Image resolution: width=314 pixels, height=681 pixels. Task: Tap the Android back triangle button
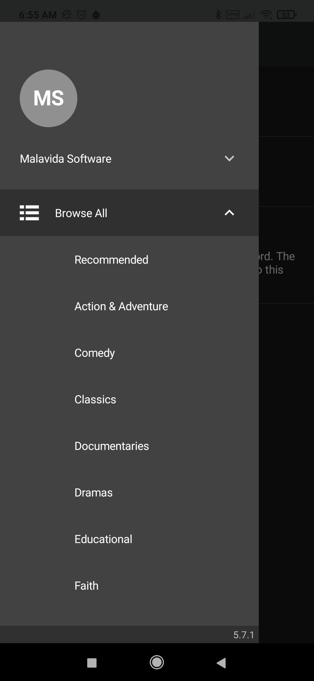point(221,663)
